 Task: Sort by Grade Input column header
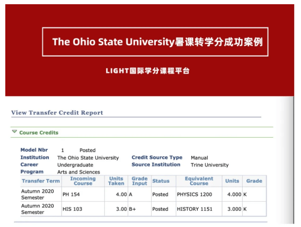(x=139, y=181)
